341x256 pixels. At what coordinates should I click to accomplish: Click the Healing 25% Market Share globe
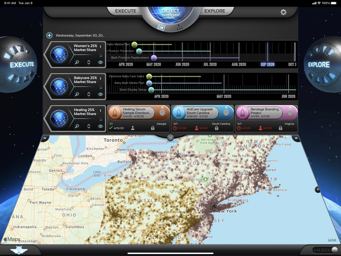click(x=59, y=118)
